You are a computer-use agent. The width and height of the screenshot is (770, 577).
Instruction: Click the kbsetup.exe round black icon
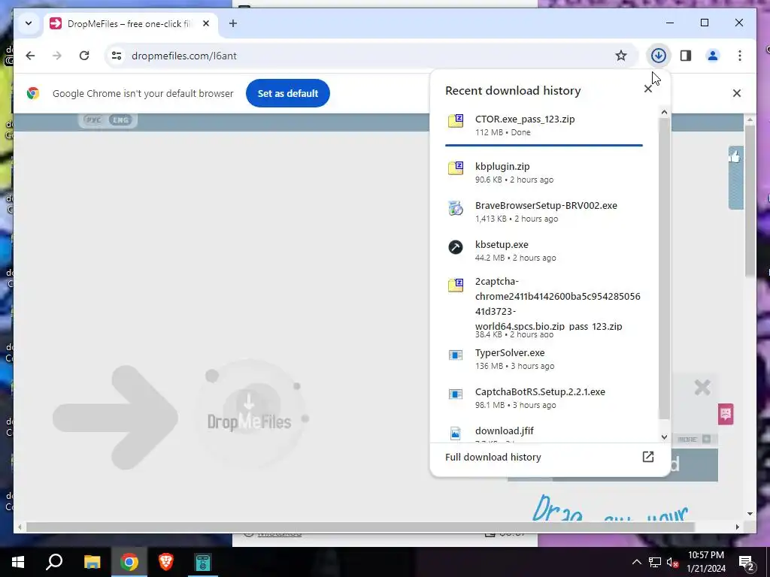pos(455,246)
